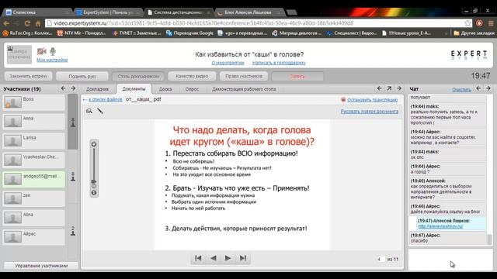The image size is (497, 279).
Task: Select participant zen in the list
Action: (x=33, y=198)
